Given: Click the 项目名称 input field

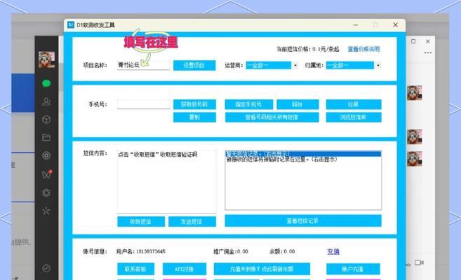Looking at the screenshot, I should [x=143, y=65].
